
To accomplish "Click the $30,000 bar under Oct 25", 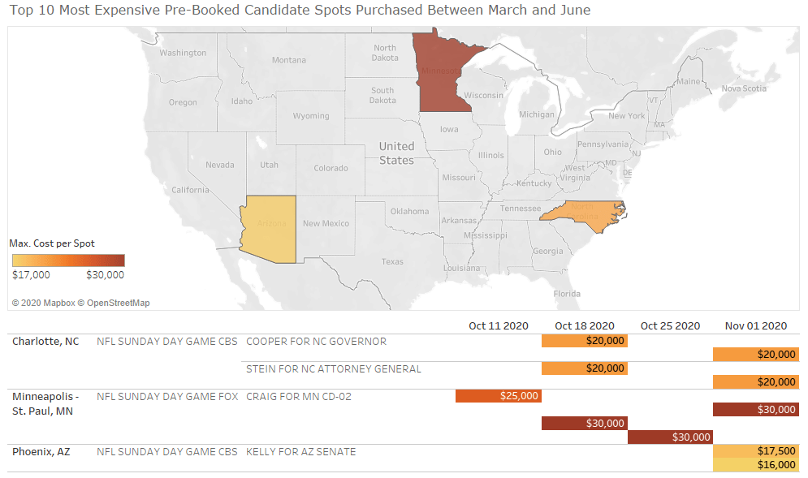I will tap(670, 437).
